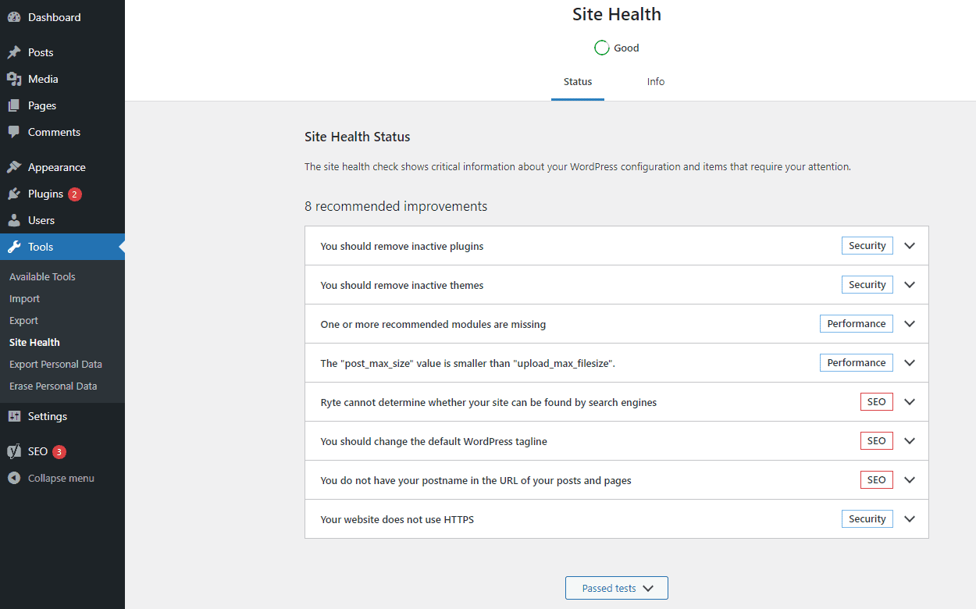
Task: Expand the recommended modules missing chevron
Action: (x=910, y=323)
